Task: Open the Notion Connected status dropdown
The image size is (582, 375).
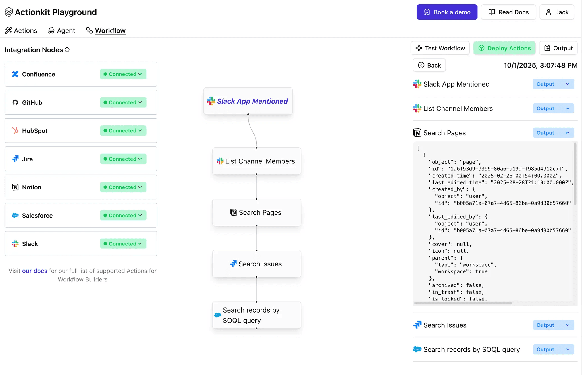Action: click(123, 187)
